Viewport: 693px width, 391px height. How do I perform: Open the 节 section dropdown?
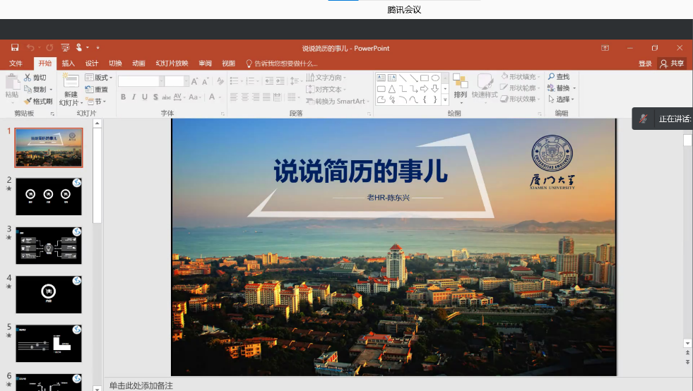[x=96, y=101]
